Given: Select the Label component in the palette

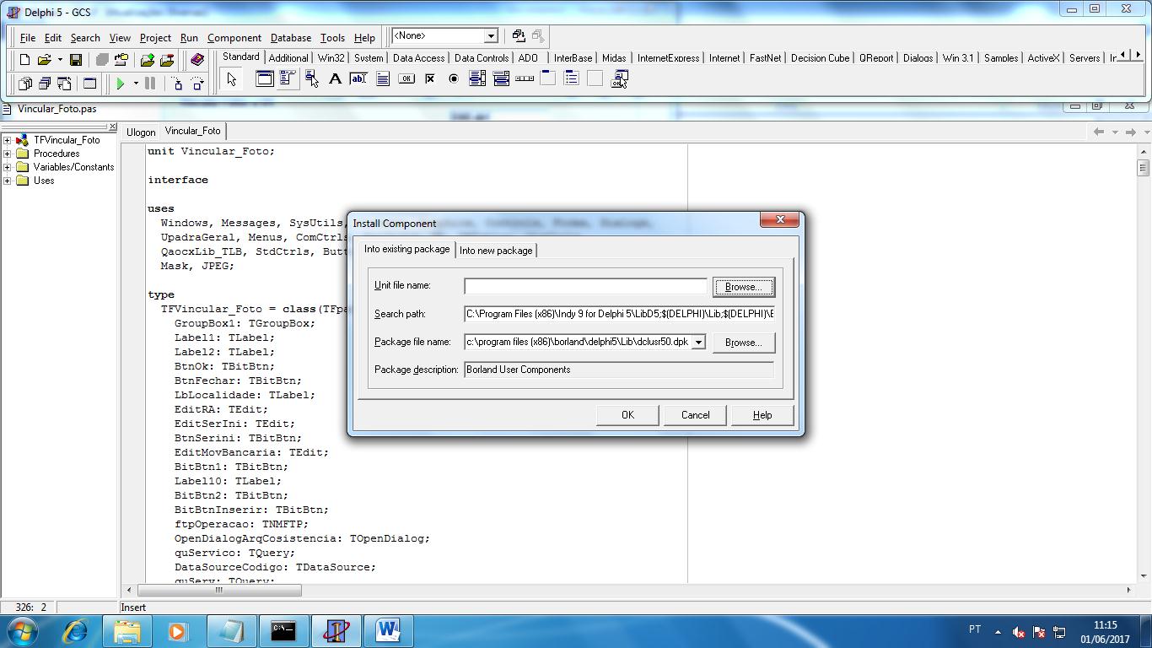Looking at the screenshot, I should click(335, 78).
